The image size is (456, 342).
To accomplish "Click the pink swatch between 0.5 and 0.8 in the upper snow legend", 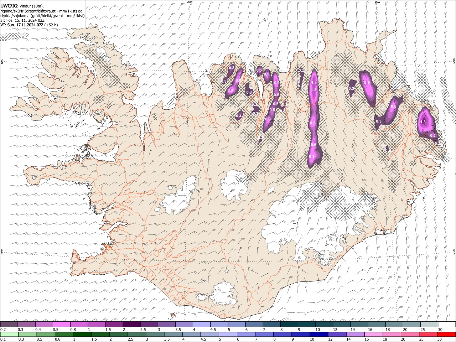I will click(62, 325).
